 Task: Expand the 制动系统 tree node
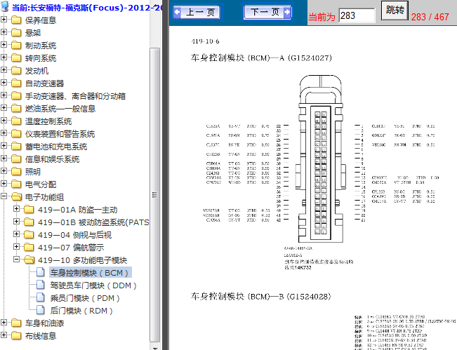4,45
